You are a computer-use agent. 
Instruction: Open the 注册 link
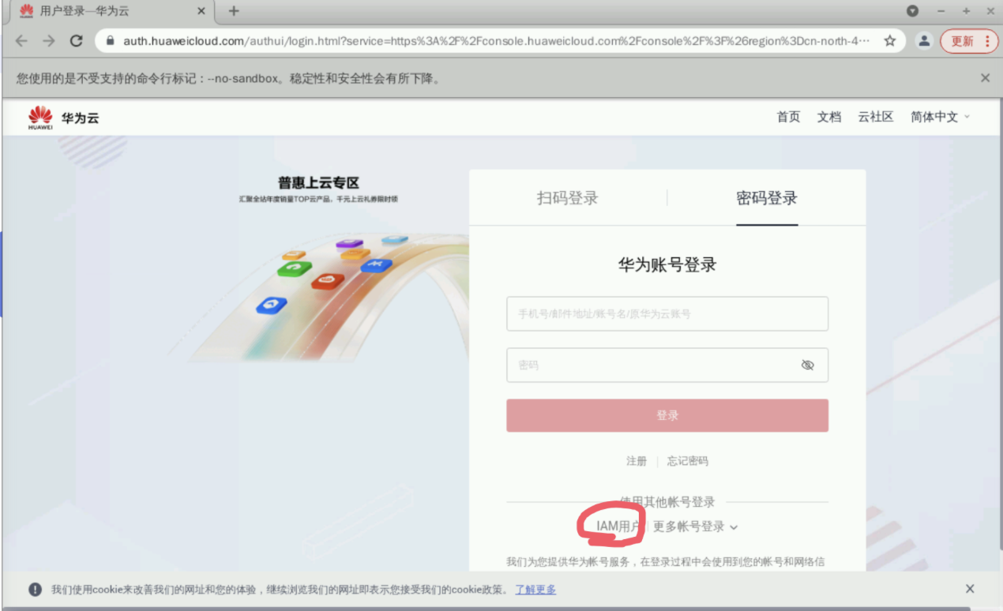pos(637,461)
